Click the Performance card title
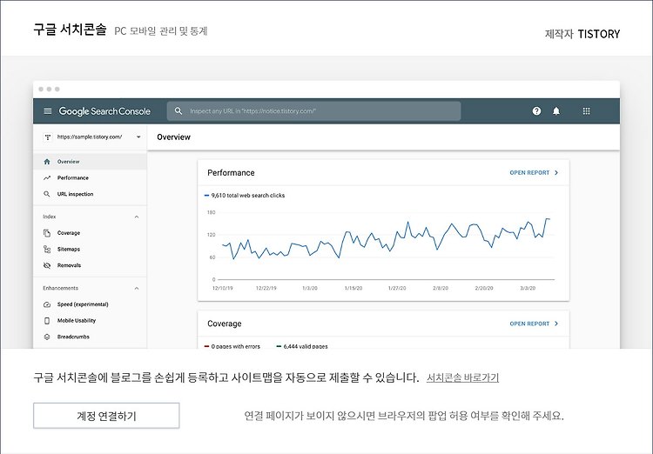 coord(231,173)
